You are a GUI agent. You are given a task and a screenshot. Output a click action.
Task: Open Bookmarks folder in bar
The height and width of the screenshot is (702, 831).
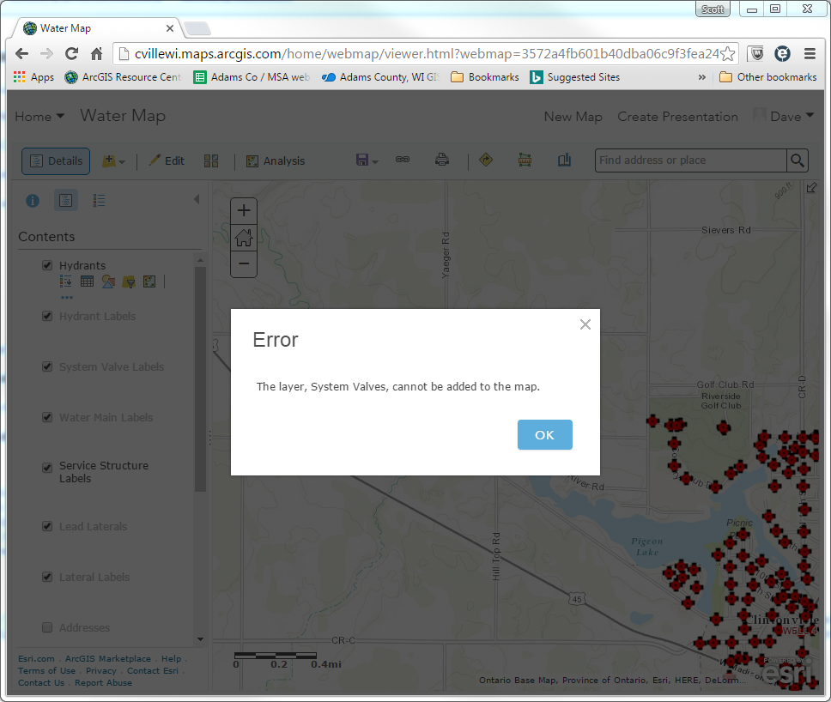click(485, 77)
